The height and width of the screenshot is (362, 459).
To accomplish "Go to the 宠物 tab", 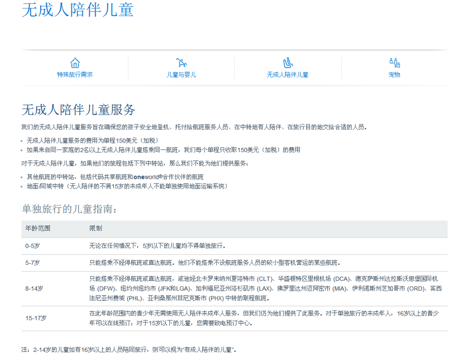I will click(x=394, y=75).
